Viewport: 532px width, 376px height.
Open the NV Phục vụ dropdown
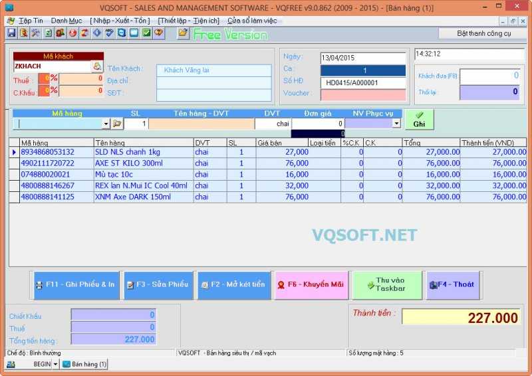tap(396, 124)
